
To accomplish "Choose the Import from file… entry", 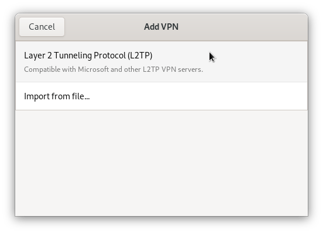I will coord(161,96).
